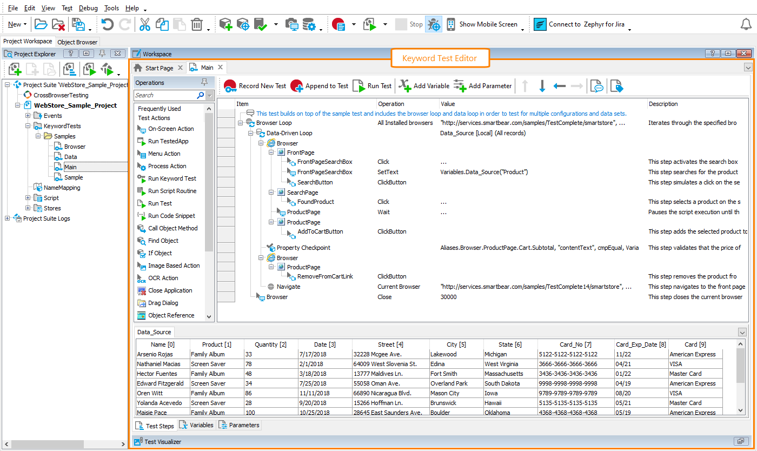Open the File menu
The width and height of the screenshot is (757, 451).
12,8
